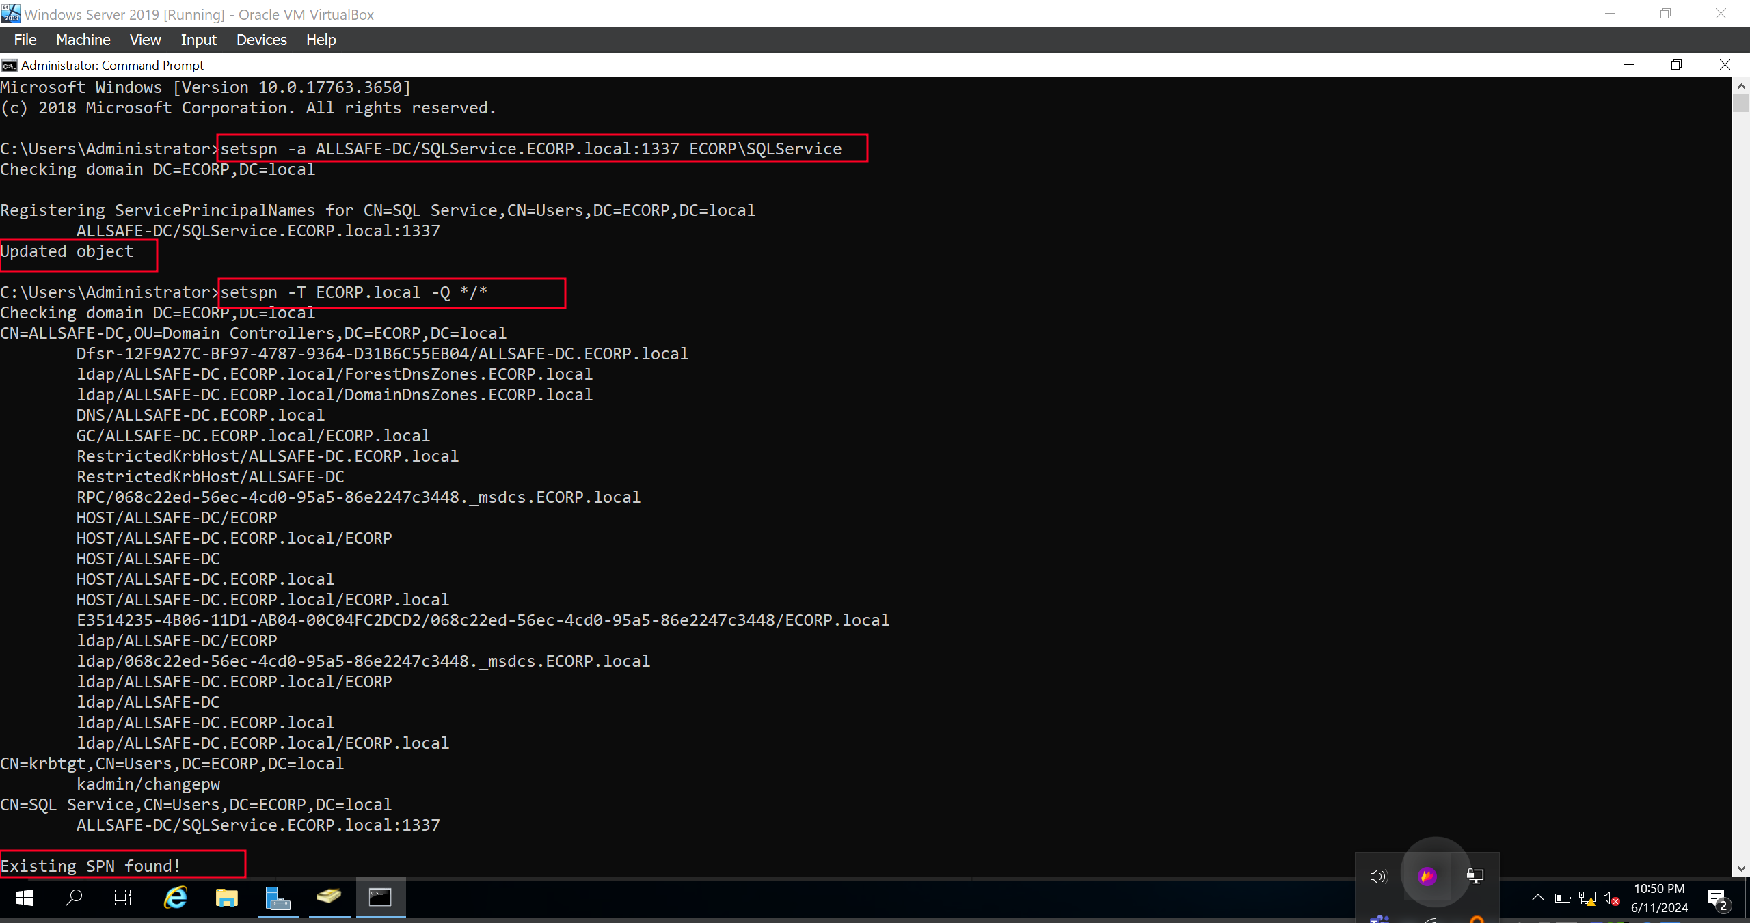The width and height of the screenshot is (1750, 923).
Task: Click the muted volume tray icon
Action: click(x=1611, y=898)
